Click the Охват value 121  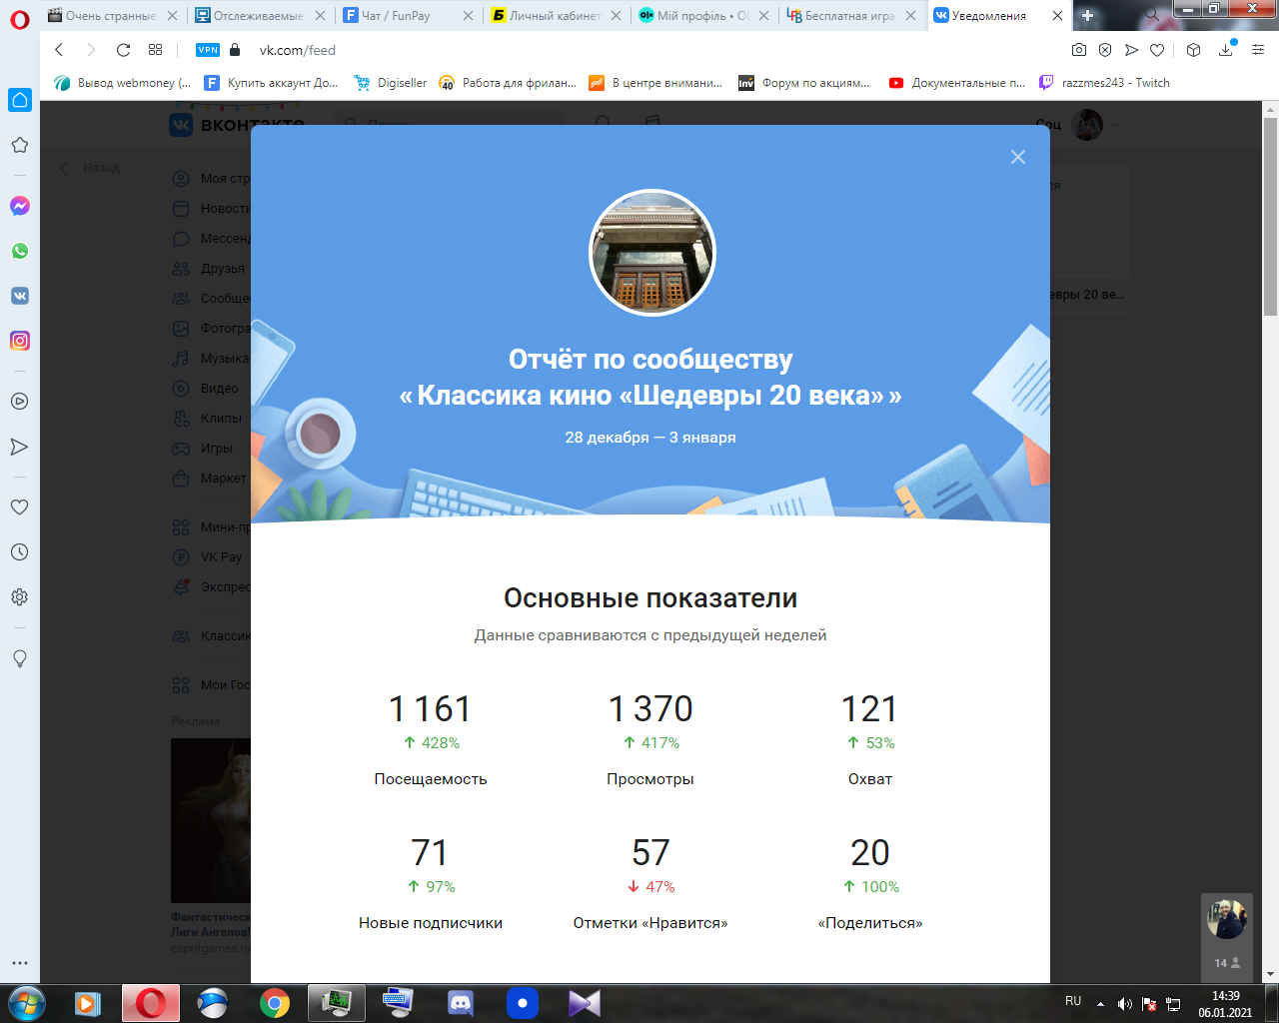870,709
